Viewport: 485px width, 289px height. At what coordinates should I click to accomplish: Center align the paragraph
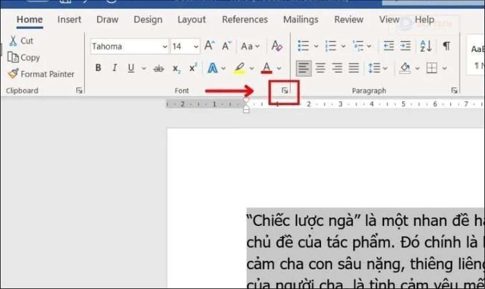(320, 68)
